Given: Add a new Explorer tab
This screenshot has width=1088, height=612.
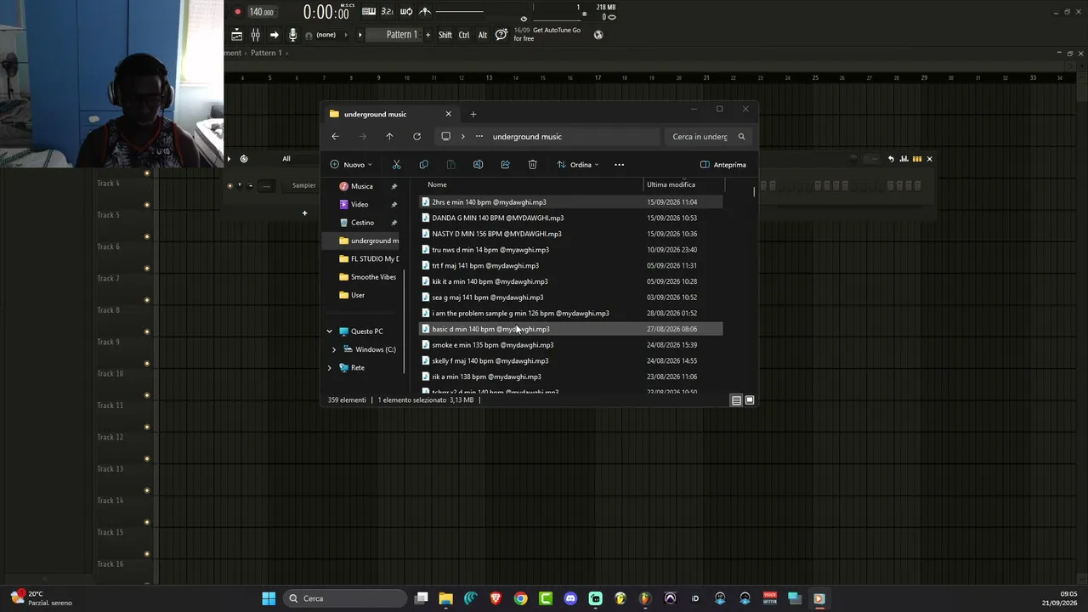Looking at the screenshot, I should [x=473, y=114].
